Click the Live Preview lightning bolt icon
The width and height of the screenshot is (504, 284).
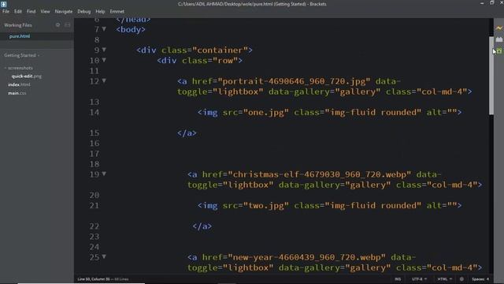498,28
